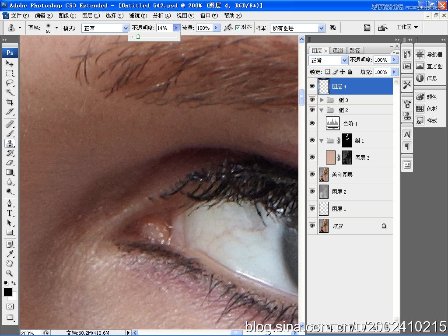Expand group 组 3 triangle

click(x=322, y=100)
